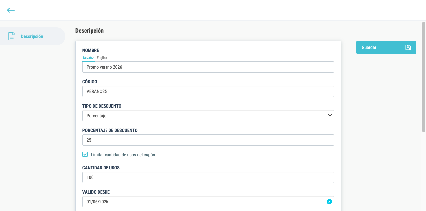Go back using the left arrow icon
The height and width of the screenshot is (211, 426).
11,10
